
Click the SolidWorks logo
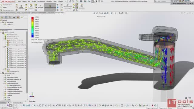8,1
